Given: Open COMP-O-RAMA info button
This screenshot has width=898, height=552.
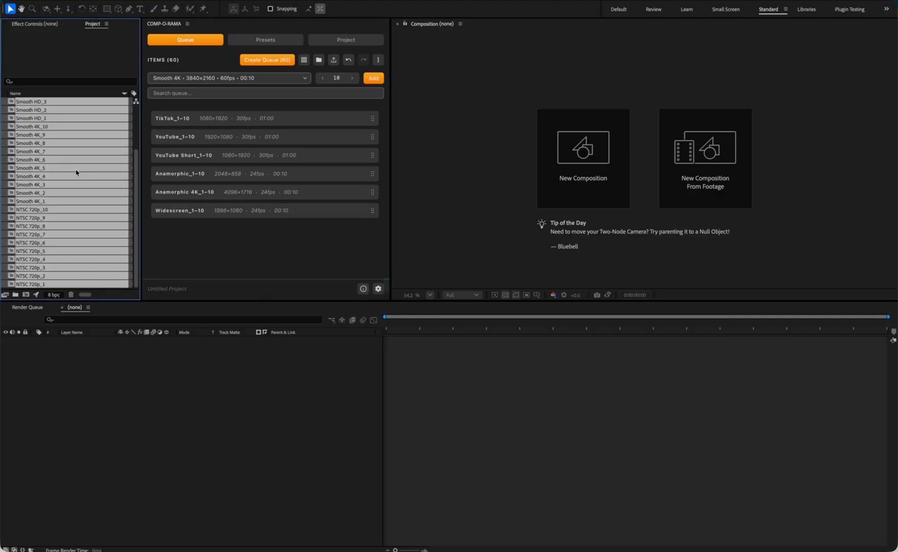Looking at the screenshot, I should pyautogui.click(x=363, y=289).
